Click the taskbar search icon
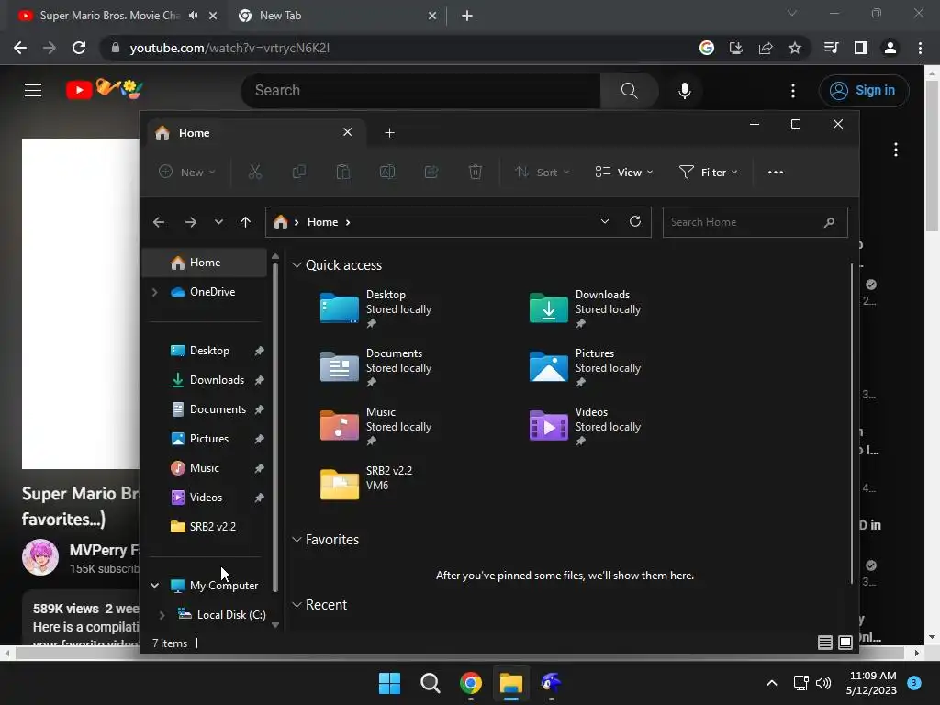940x705 pixels. 430,683
